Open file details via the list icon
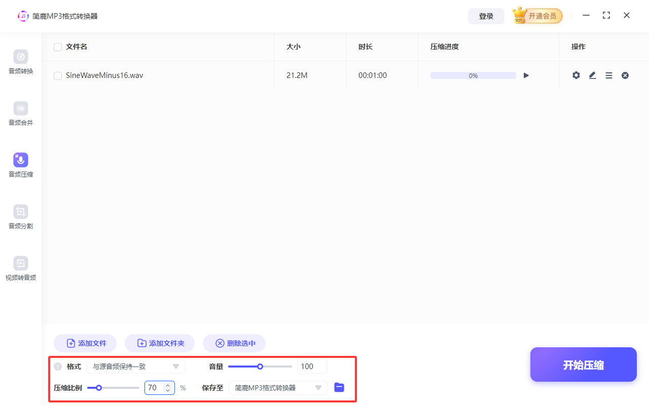This screenshot has height=405, width=649. [608, 75]
